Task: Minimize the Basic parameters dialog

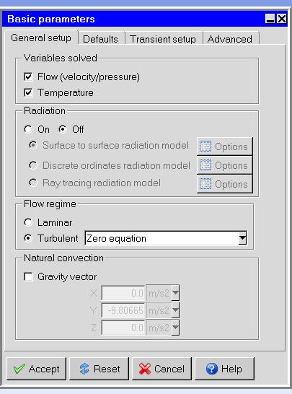Action: [x=270, y=19]
